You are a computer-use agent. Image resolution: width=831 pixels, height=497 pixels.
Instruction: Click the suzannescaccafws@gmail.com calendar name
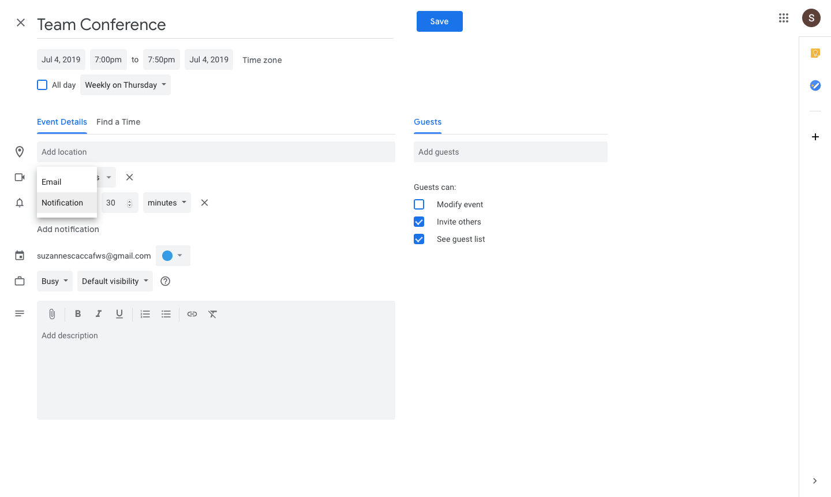[x=94, y=256]
